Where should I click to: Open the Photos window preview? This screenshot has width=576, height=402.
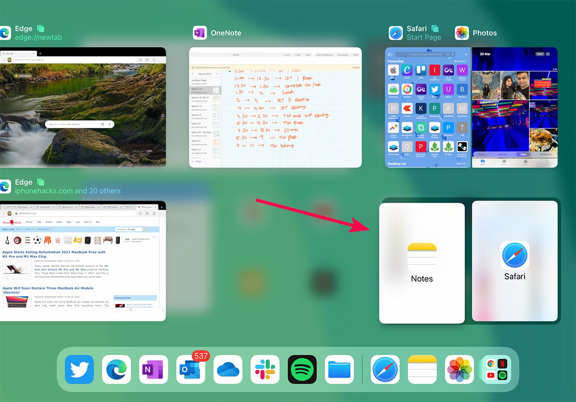[515, 107]
